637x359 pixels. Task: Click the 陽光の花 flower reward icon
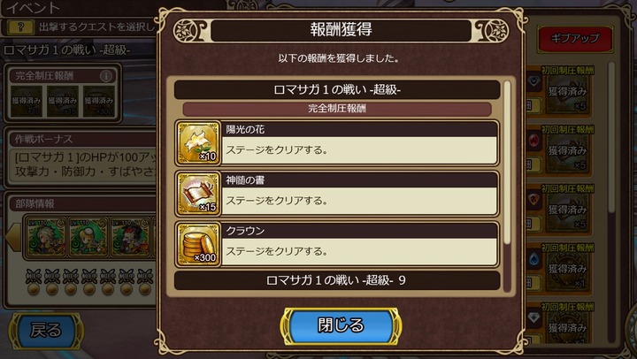point(198,143)
